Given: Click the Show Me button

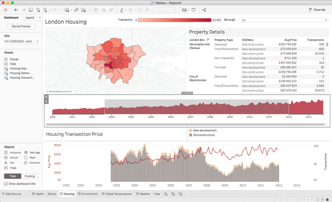Looking at the screenshot, I should pyautogui.click(x=317, y=10).
